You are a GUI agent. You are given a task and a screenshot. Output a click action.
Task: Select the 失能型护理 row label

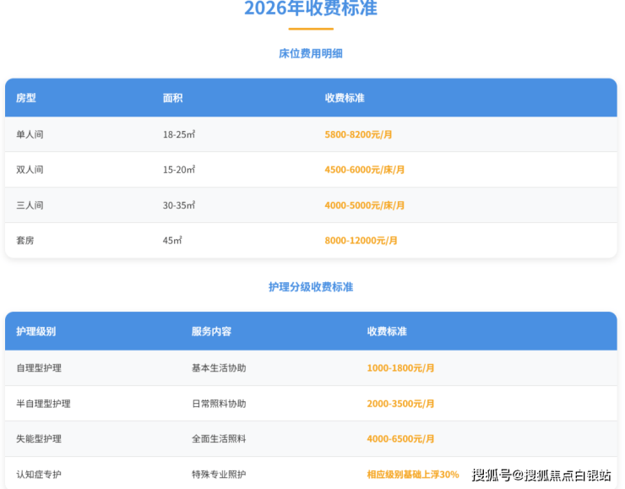click(39, 439)
